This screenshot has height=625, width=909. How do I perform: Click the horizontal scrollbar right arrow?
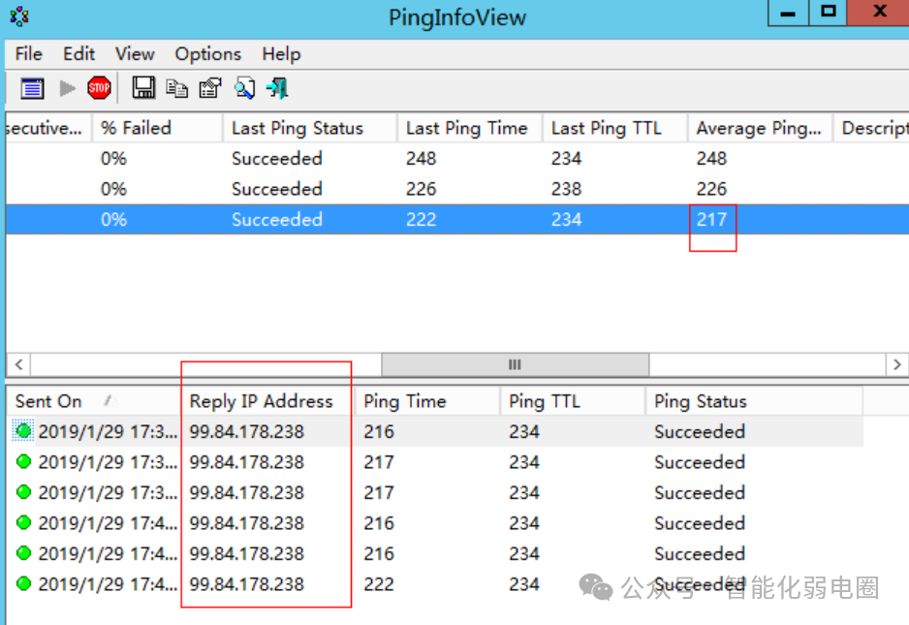[896, 364]
